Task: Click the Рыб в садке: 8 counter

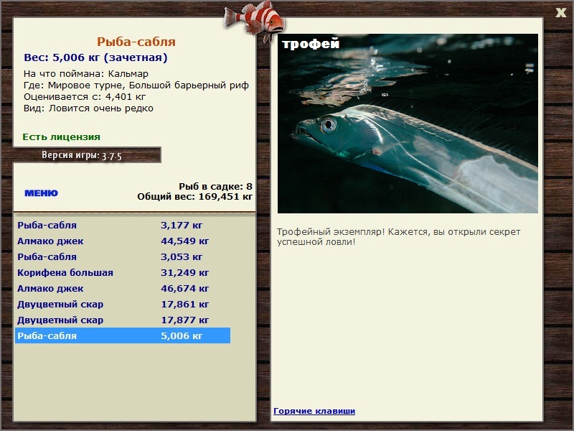Action: pos(216,186)
